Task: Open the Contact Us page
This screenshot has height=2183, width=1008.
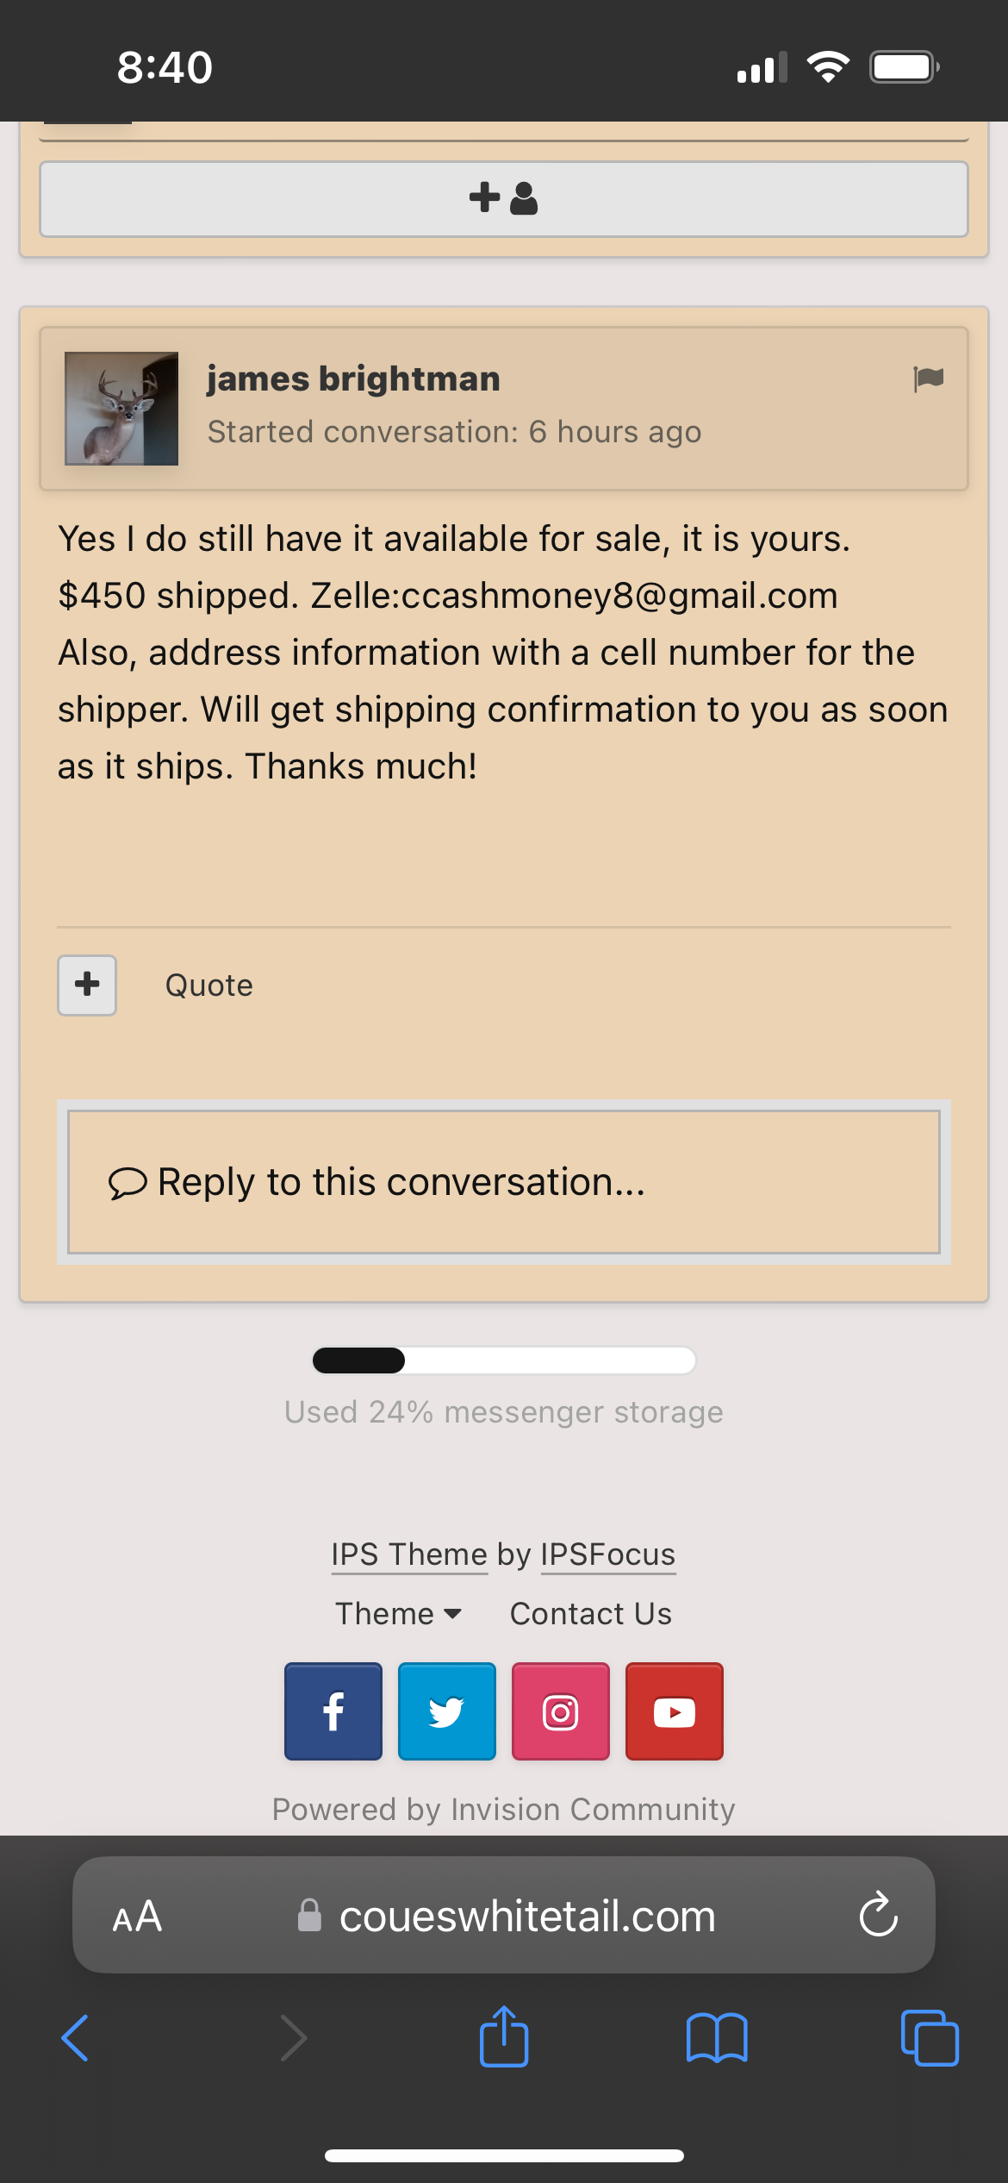Action: pos(591,1614)
